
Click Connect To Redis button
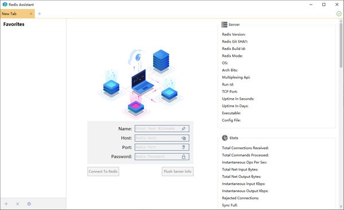coord(103,172)
